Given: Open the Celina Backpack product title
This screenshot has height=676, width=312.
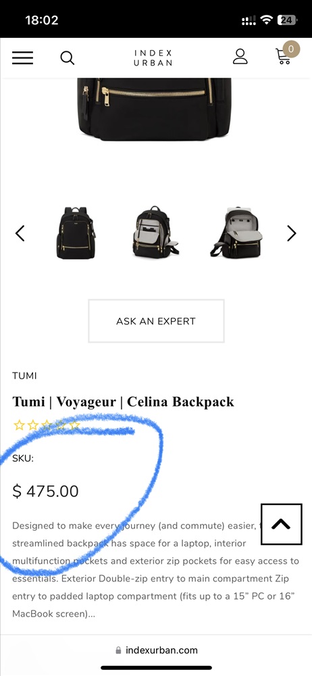Looking at the screenshot, I should pos(124,402).
